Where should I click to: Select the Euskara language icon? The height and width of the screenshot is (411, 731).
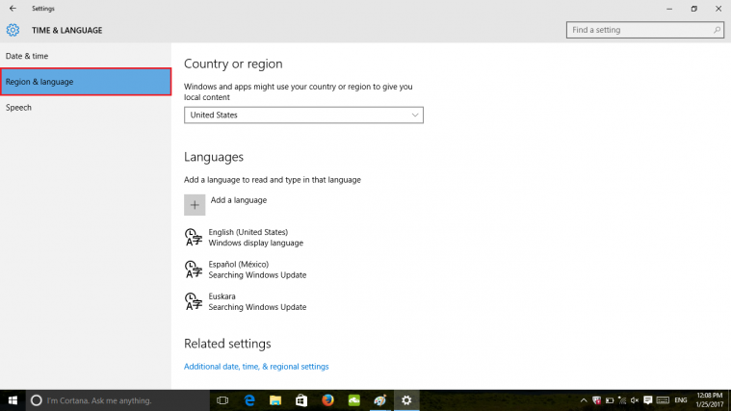pyautogui.click(x=194, y=301)
